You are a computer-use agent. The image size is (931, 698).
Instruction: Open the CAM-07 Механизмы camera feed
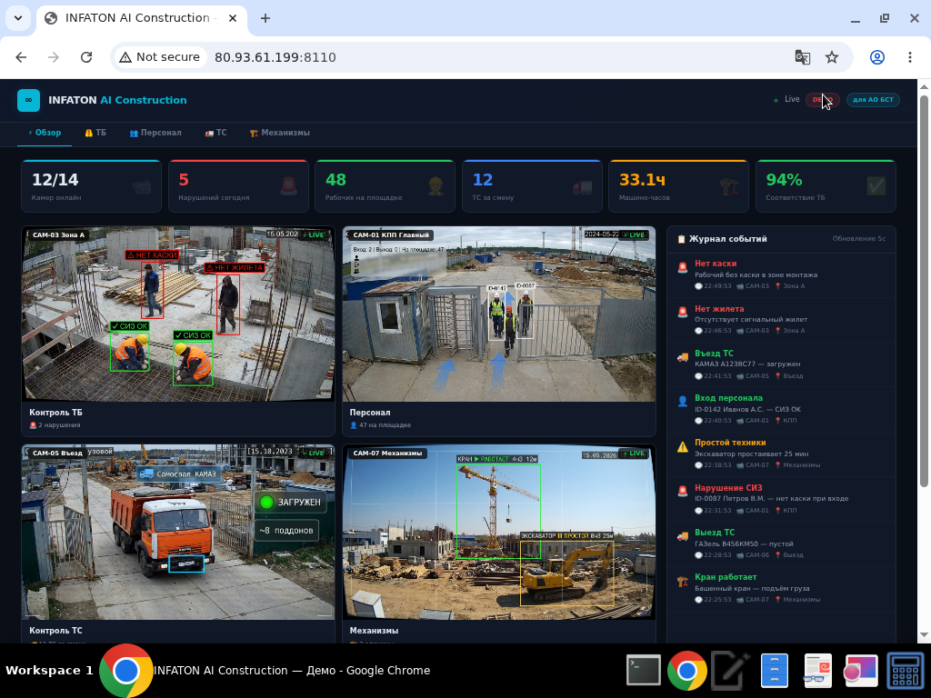point(499,532)
